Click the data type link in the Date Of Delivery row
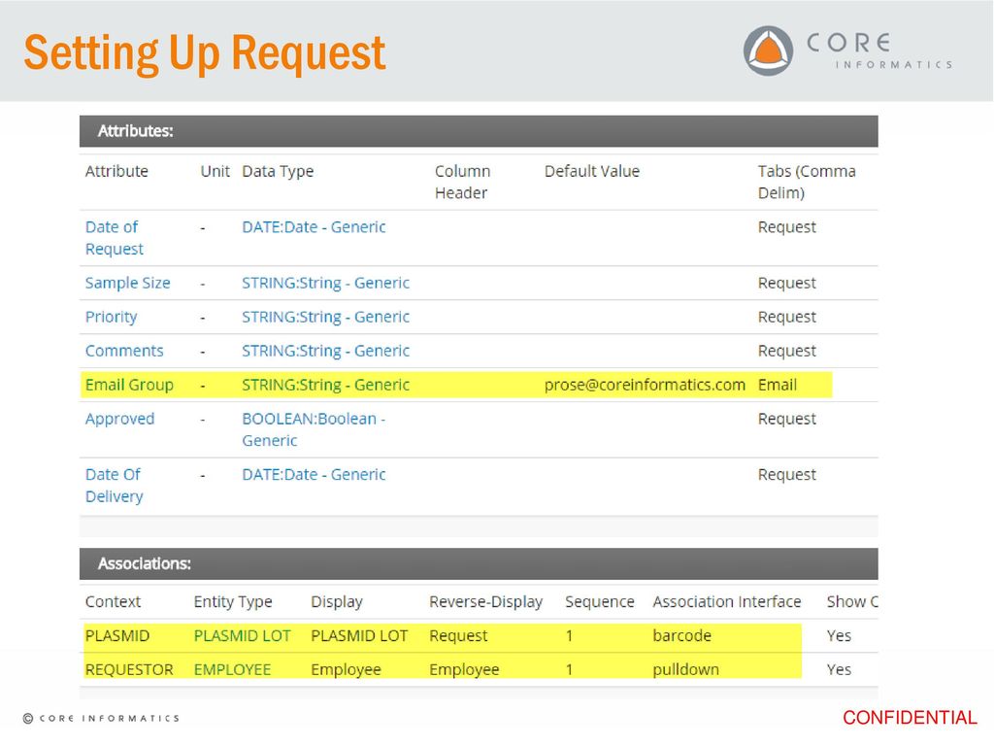Image resolution: width=994 pixels, height=746 pixels. pos(314,474)
